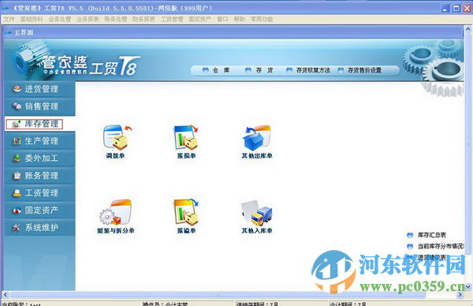Screen dimensions: 473x306
Task: Open 委外加工 sidebar section
Action: [x=40, y=159]
